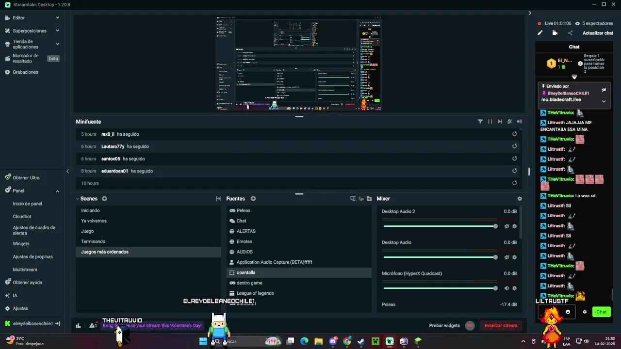Log out of elreydelbaneochile1 account
Screen dimensions: 621x349
pyautogui.click(x=57, y=323)
